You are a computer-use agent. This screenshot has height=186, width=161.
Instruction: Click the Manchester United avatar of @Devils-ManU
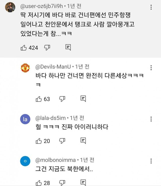pos(25,68)
